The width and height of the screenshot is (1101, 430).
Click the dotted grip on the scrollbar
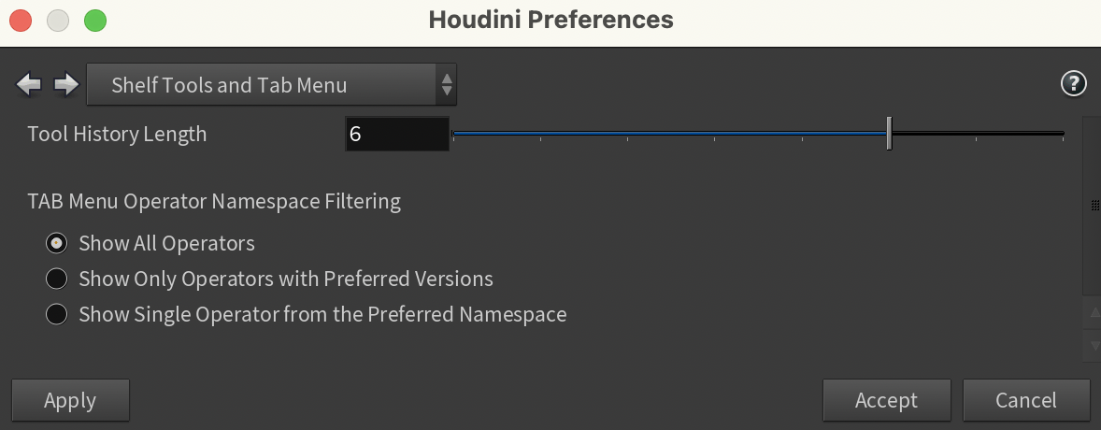1094,206
